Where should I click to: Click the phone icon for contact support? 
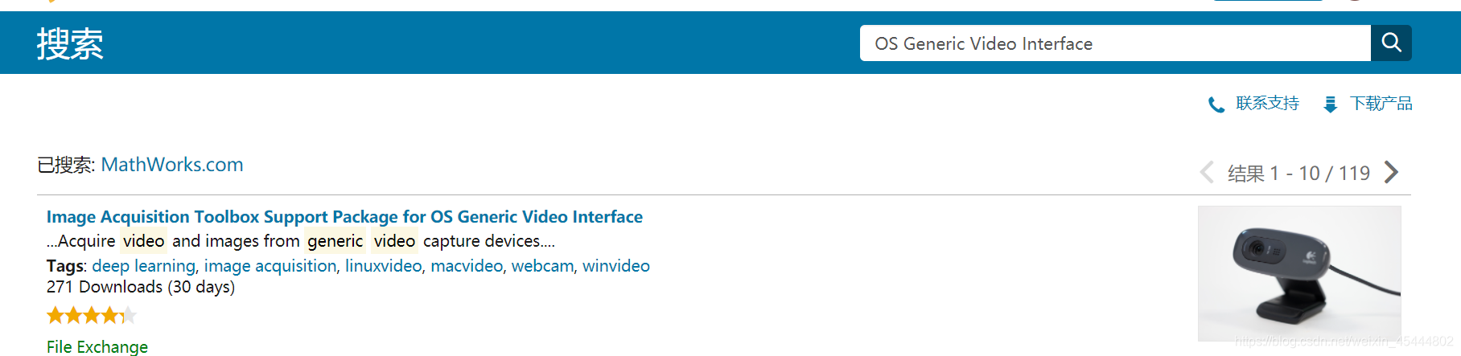pos(1216,104)
